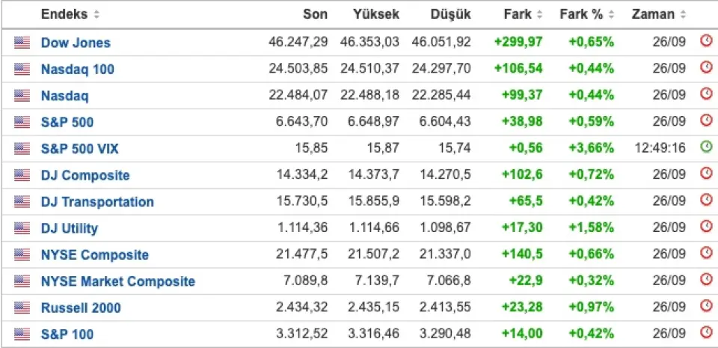The image size is (718, 348).
Task: Click the red clock icon in Dow Jones row
Action: 707,42
